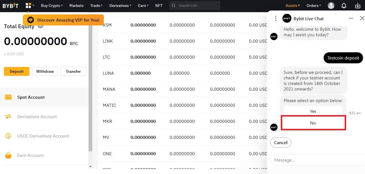Click the sidebar scroll down arrow

(x=90, y=167)
